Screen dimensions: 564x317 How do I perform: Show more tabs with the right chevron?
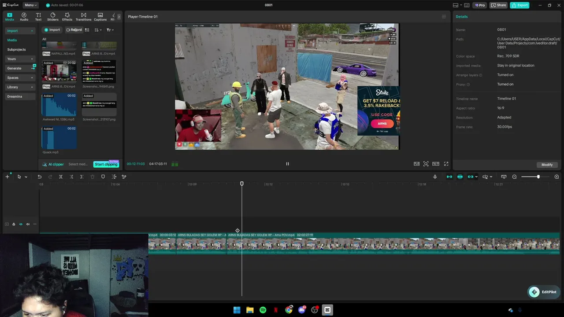[x=119, y=17]
